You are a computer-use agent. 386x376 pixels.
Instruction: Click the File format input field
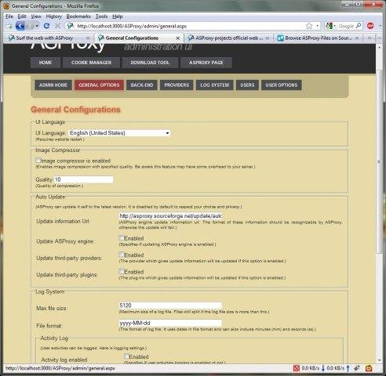170,323
